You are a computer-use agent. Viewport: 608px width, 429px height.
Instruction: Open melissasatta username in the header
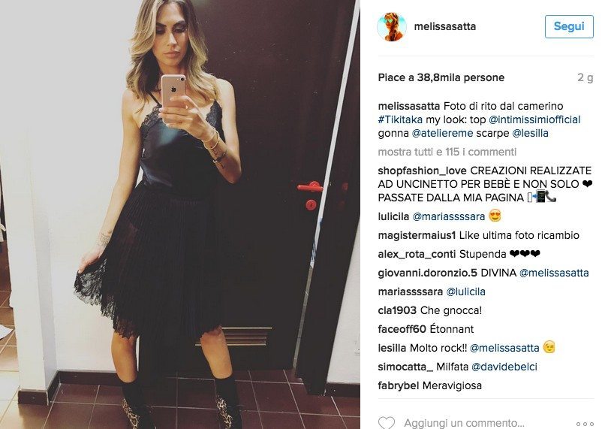point(445,26)
